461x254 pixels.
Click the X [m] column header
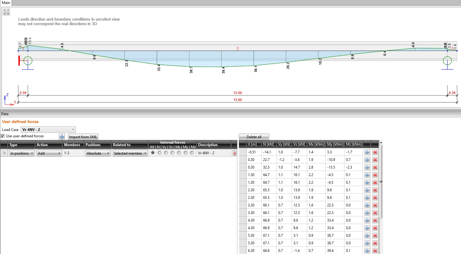(254, 144)
